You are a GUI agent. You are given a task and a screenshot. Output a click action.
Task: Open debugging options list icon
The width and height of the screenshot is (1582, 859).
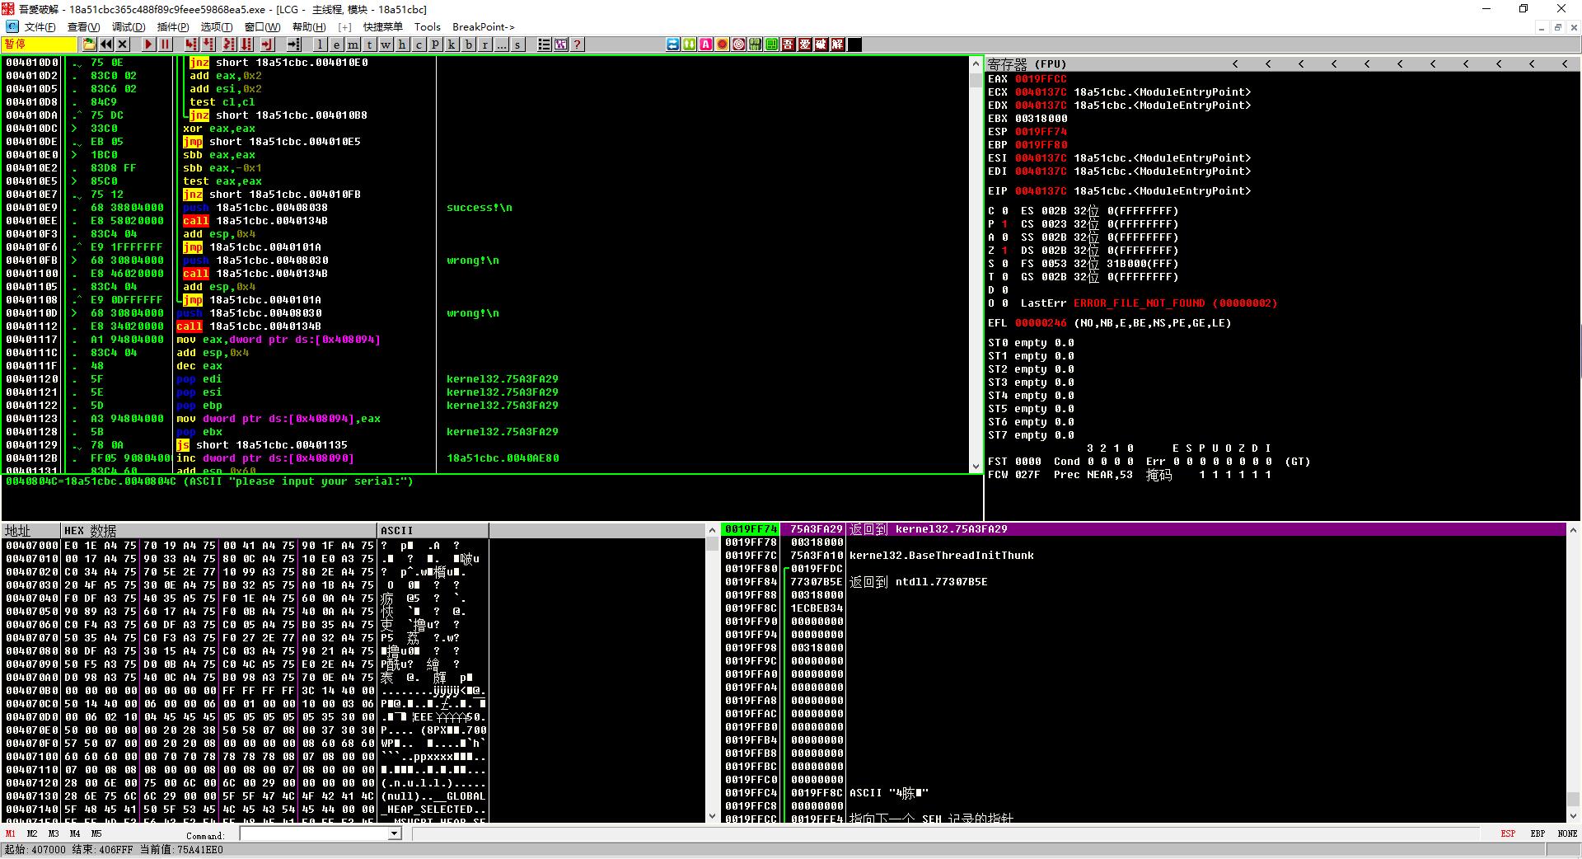(544, 45)
